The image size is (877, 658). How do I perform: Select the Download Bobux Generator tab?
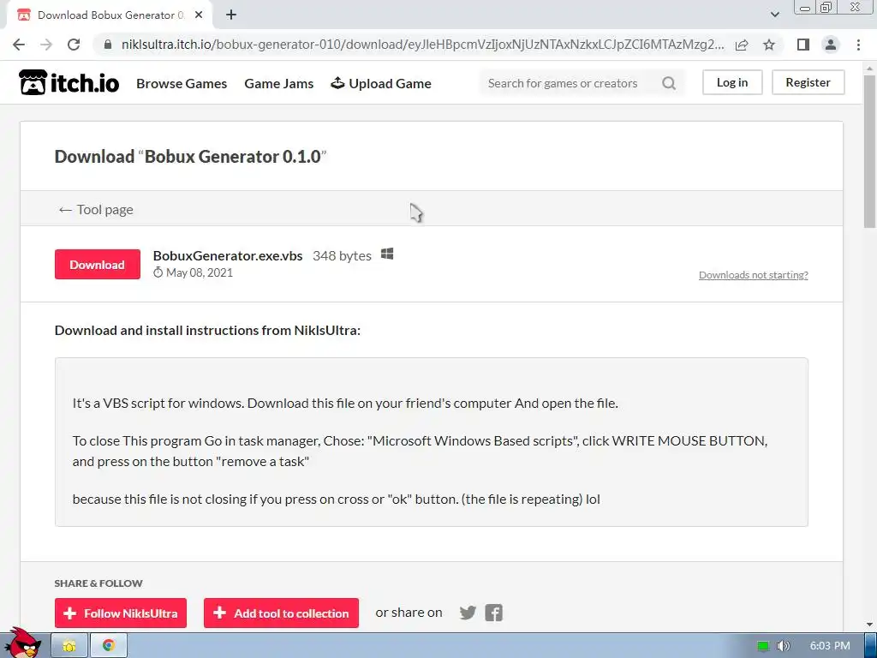[x=110, y=15]
